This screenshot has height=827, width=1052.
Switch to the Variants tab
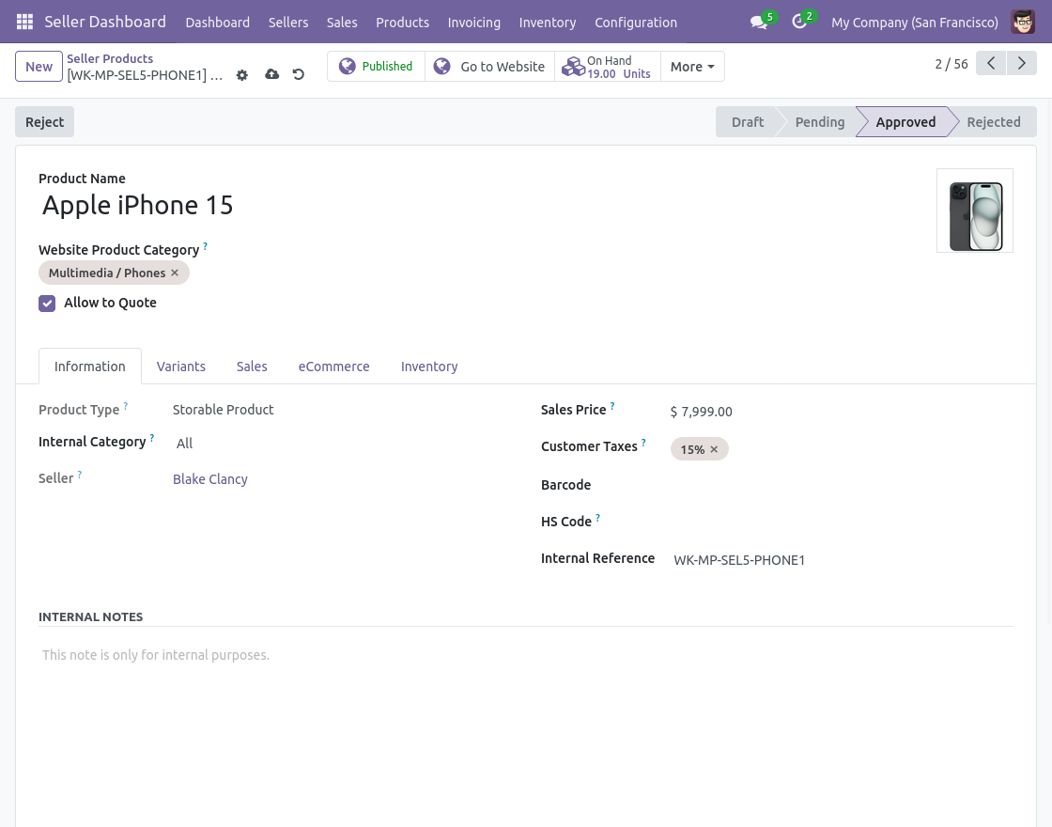(181, 367)
